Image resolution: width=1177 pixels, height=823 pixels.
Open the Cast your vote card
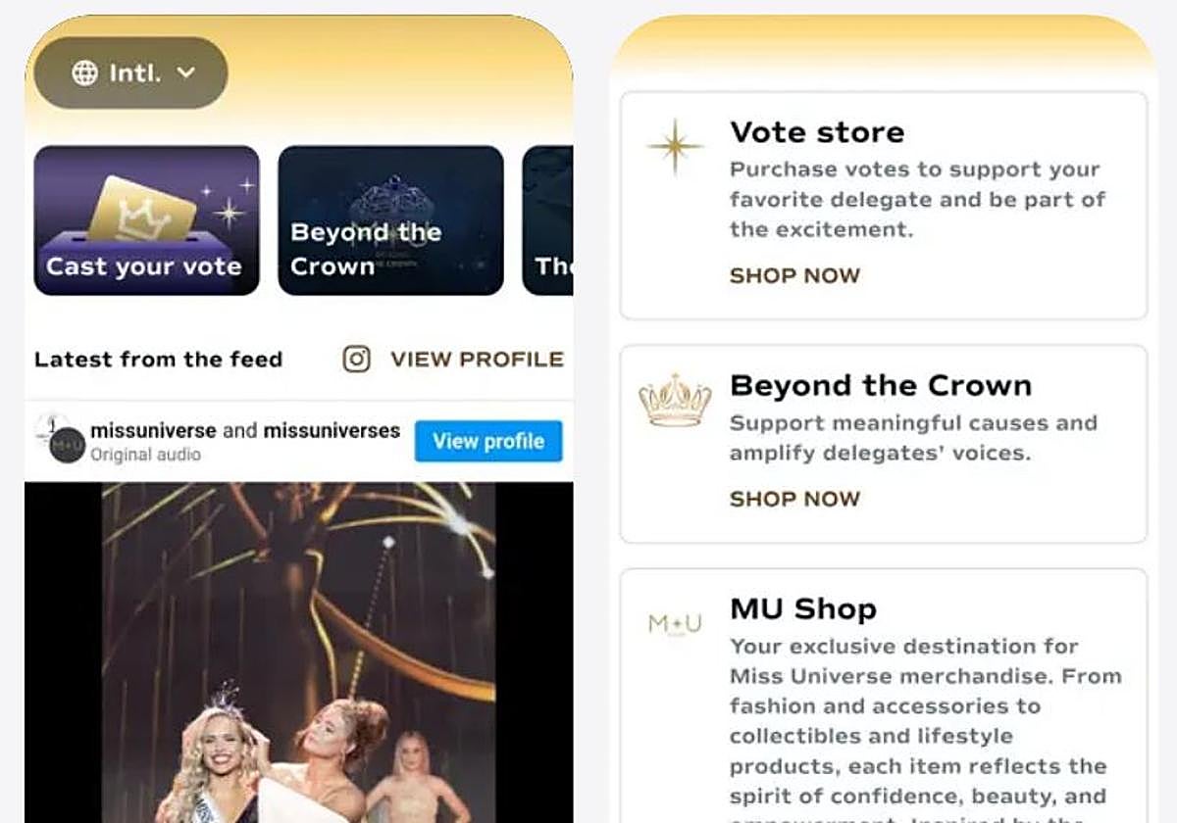(x=147, y=220)
